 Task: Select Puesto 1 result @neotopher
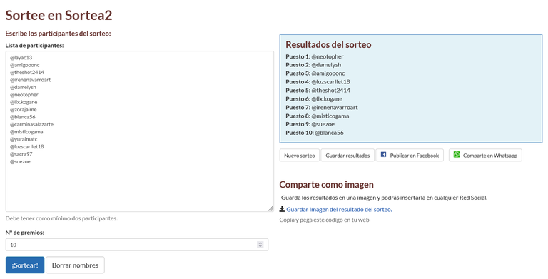pos(328,56)
